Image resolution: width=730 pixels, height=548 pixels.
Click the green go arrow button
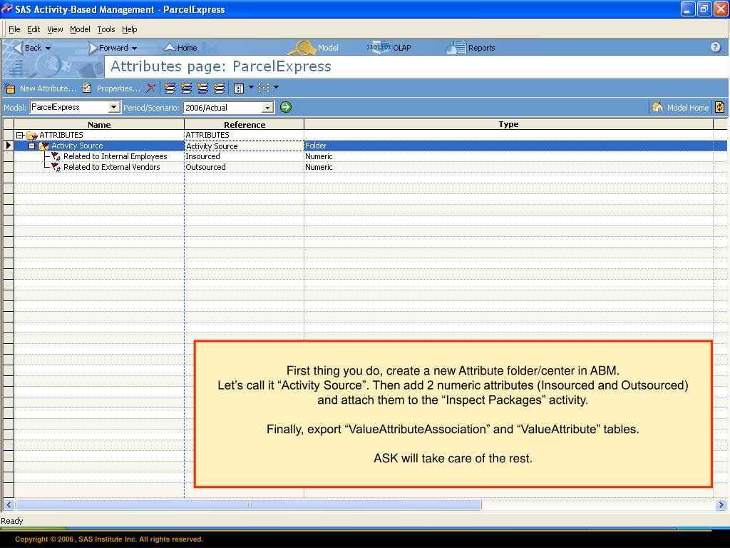click(286, 107)
